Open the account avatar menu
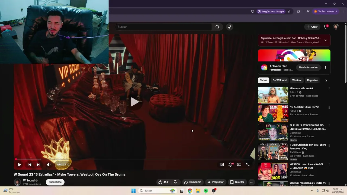347x195 pixels. tap(336, 27)
